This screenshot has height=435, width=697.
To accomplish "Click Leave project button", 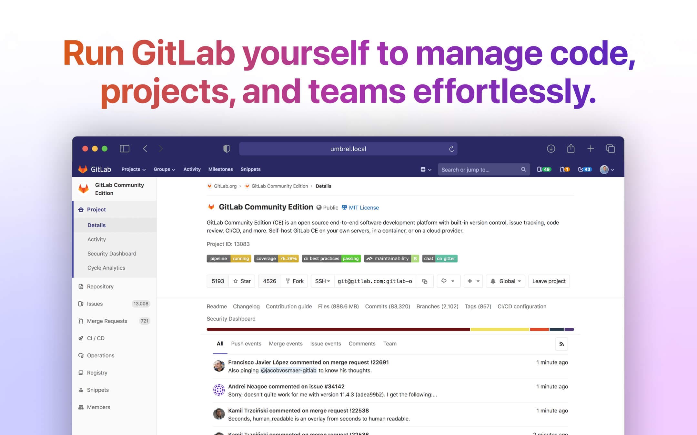I will coord(549,281).
